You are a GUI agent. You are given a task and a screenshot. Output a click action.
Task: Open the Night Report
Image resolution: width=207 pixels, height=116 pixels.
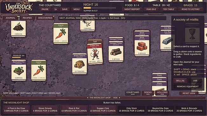pyautogui.click(x=132, y=9)
